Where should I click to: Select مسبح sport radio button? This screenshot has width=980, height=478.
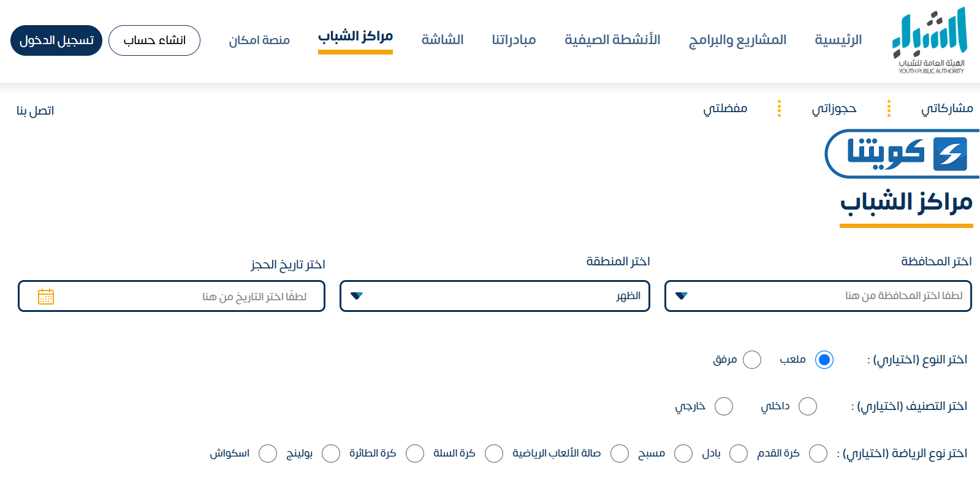(x=683, y=453)
